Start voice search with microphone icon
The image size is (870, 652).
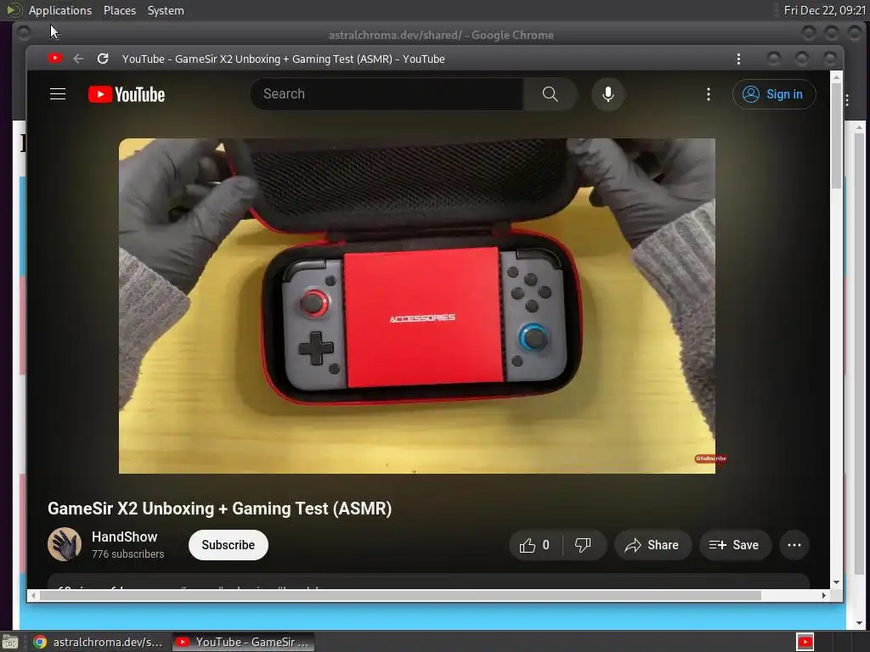point(608,94)
